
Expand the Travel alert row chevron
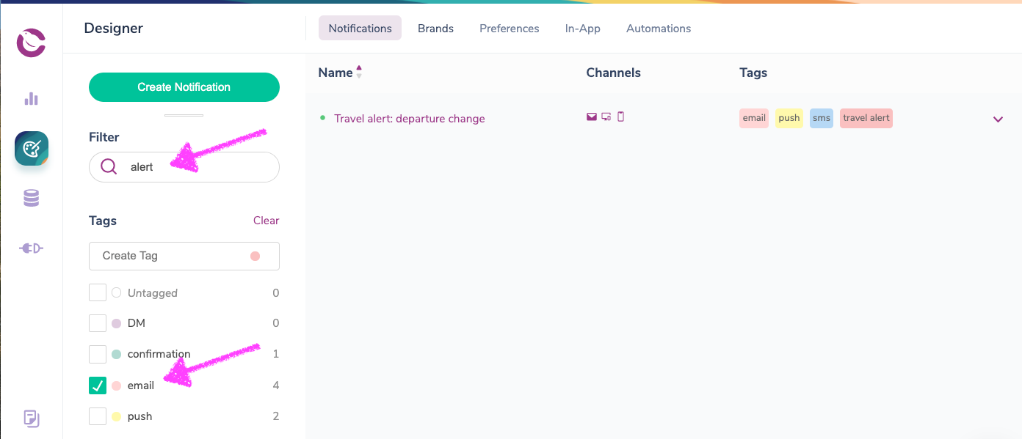click(x=998, y=119)
